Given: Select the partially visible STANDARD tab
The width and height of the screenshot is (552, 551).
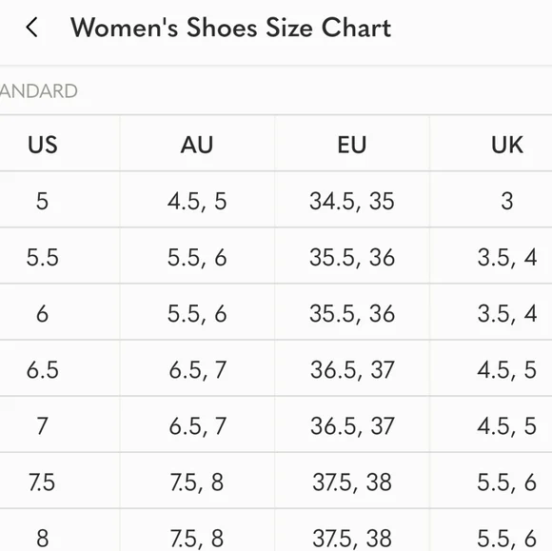Looking at the screenshot, I should [x=38, y=91].
